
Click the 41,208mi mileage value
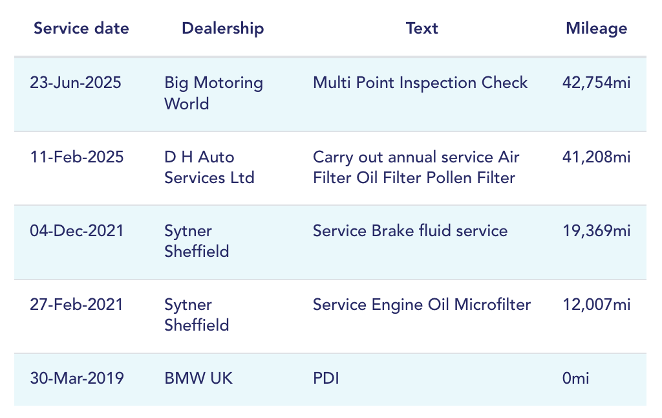click(x=597, y=157)
